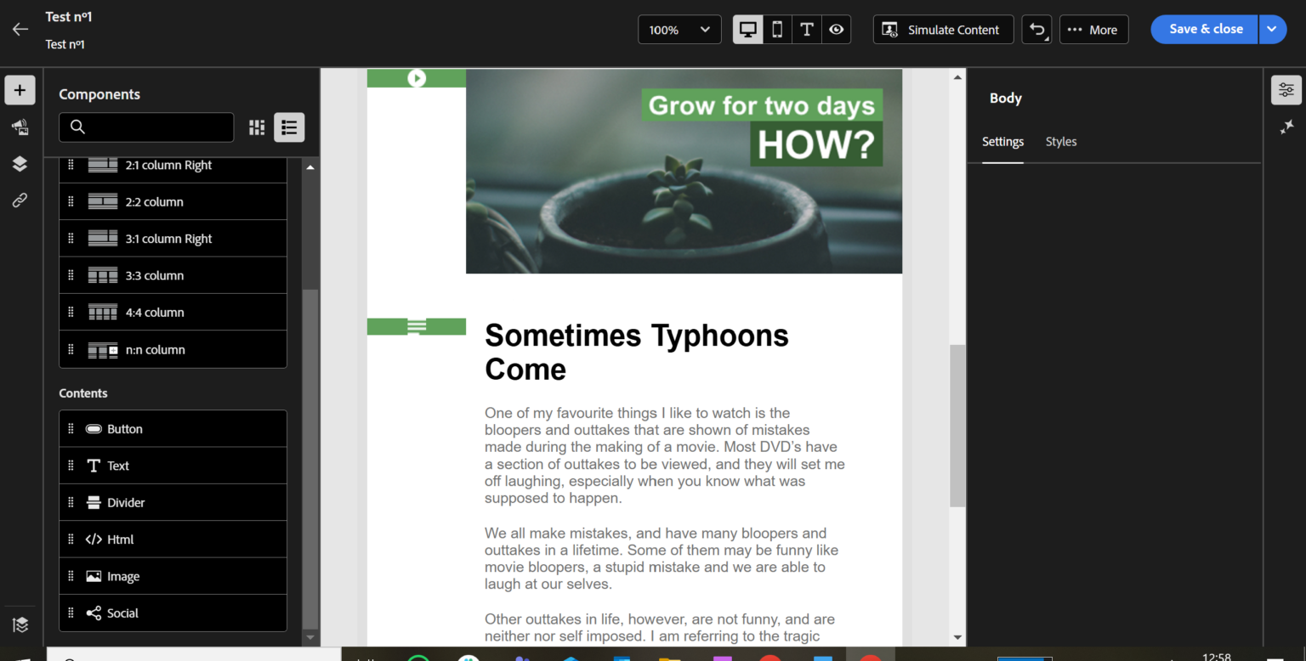Viewport: 1306px width, 661px height.
Task: Toggle the eye preview mode
Action: [x=837, y=30]
